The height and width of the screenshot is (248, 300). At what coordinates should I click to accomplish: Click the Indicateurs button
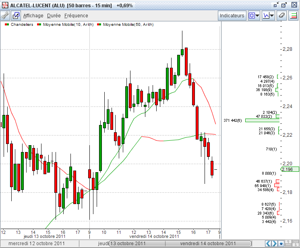click(x=232, y=16)
